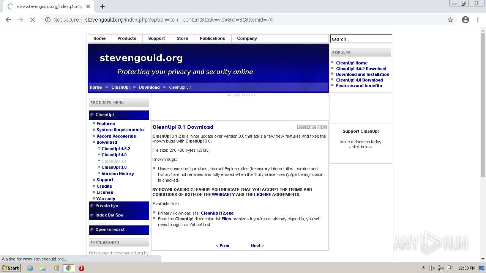This screenshot has height=273, width=486.
Task: Click the Print icon for article
Action: 311,127
